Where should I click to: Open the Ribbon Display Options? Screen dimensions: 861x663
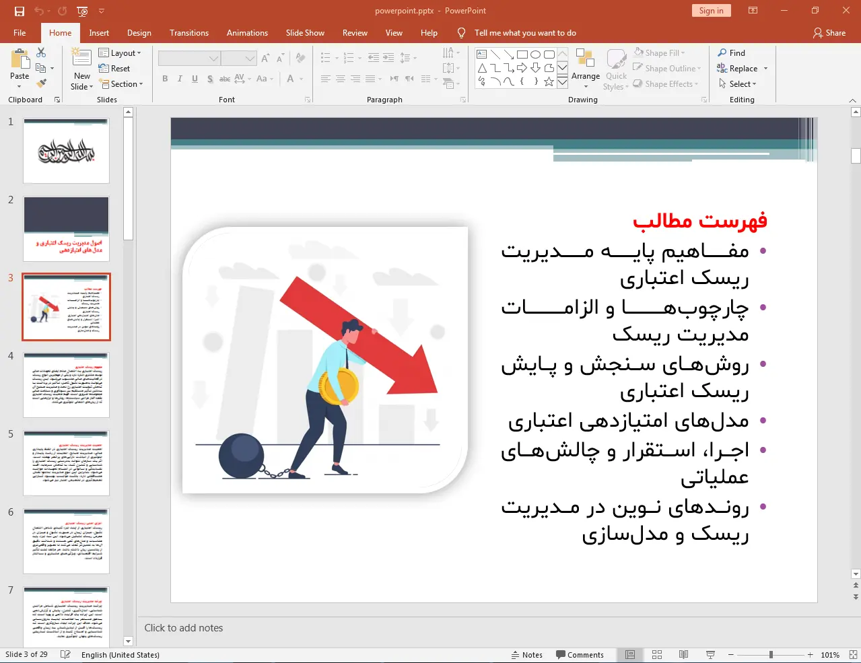753,11
